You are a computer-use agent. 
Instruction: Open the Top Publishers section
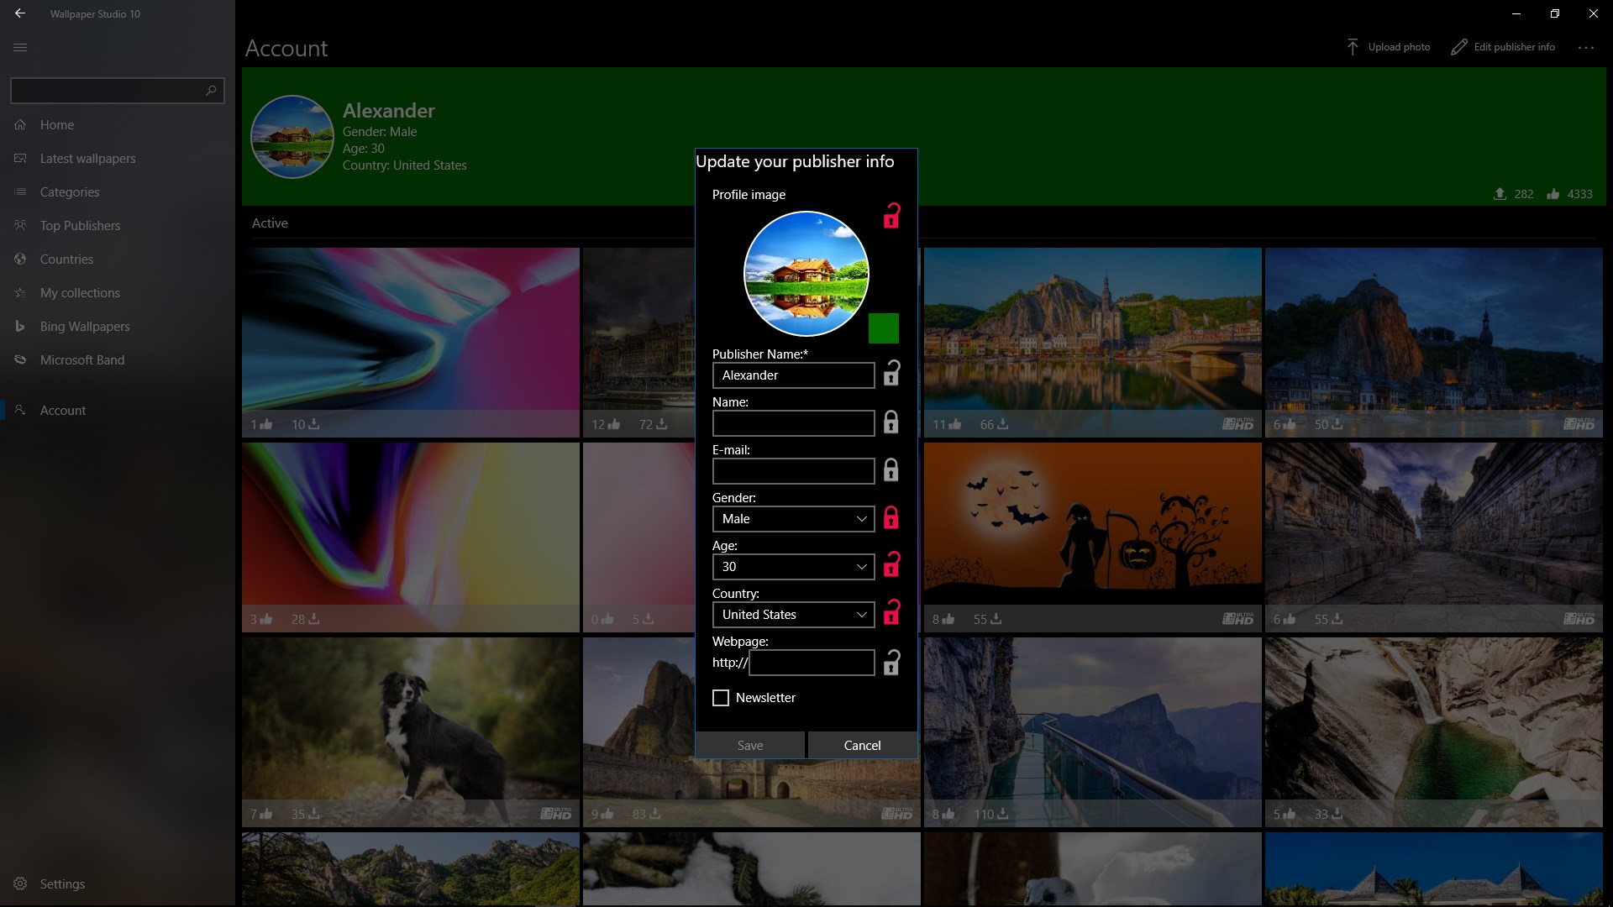point(80,225)
